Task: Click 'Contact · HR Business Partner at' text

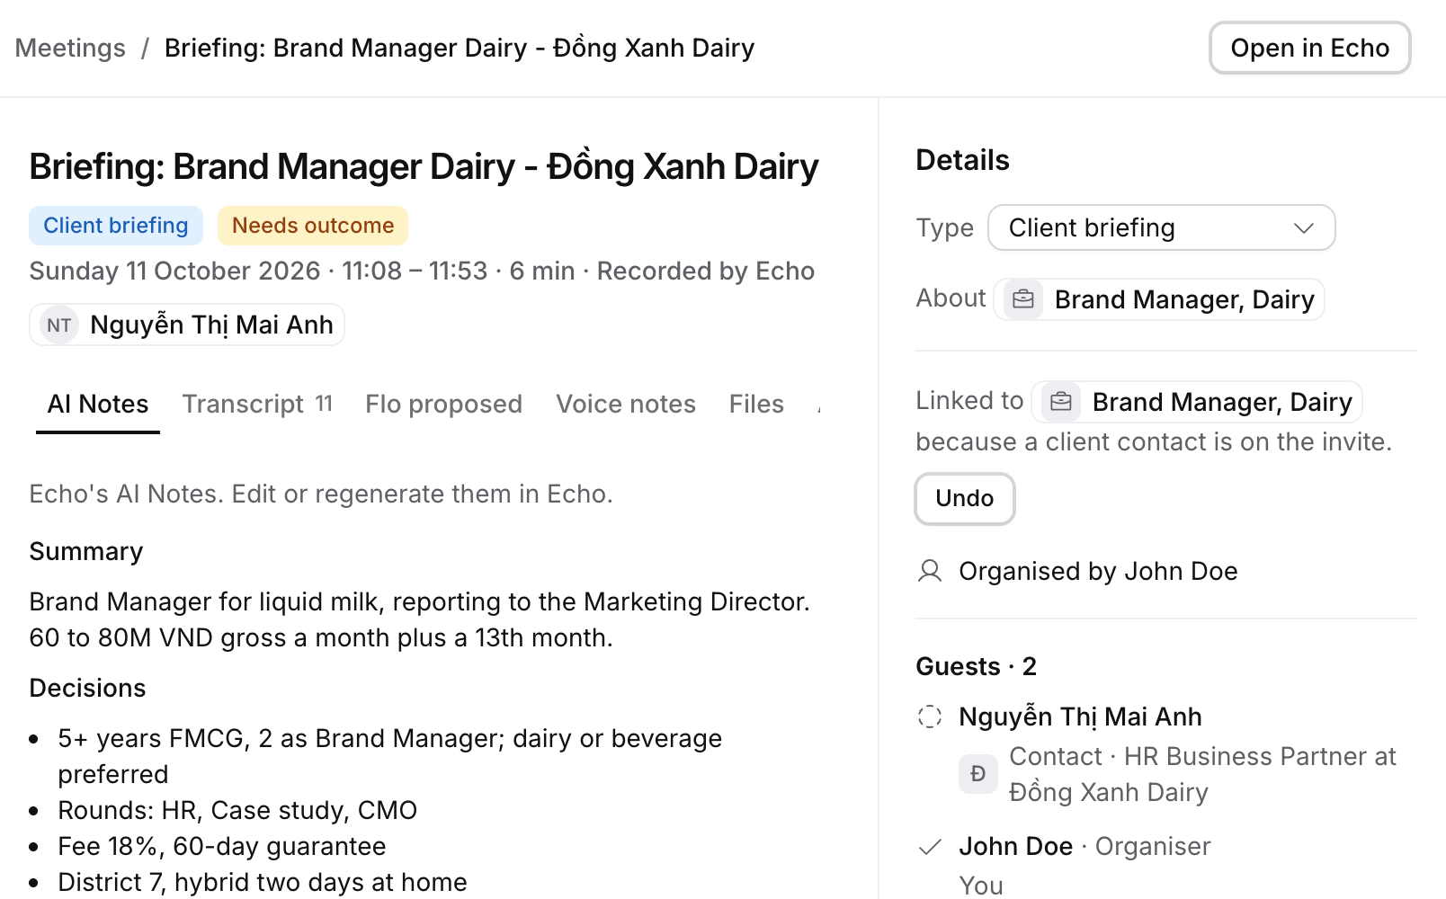Action: pos(1202,756)
